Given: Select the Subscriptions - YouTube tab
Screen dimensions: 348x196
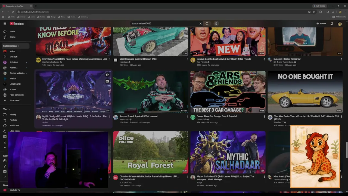Looking at the screenshot, I should click(x=17, y=6).
